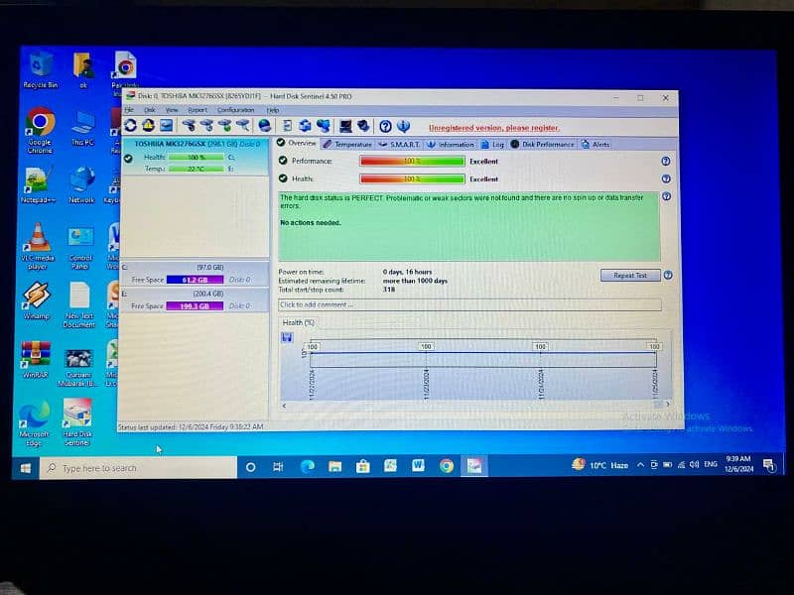This screenshot has height=595, width=794.
Task: Click the save icon above the health graph
Action: tap(288, 337)
